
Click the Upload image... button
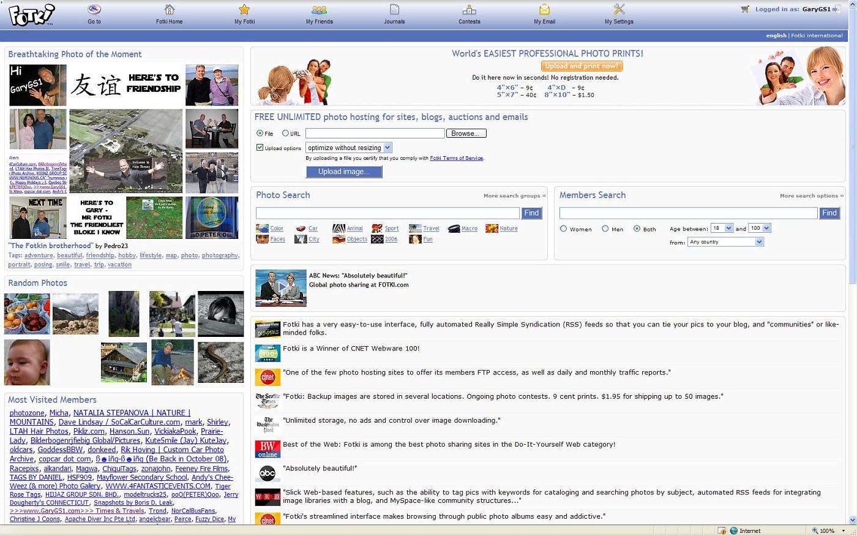point(344,172)
